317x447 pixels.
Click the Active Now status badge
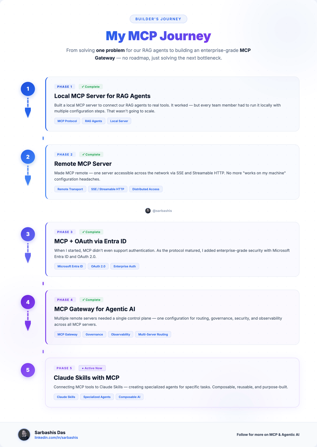pyautogui.click(x=92, y=368)
